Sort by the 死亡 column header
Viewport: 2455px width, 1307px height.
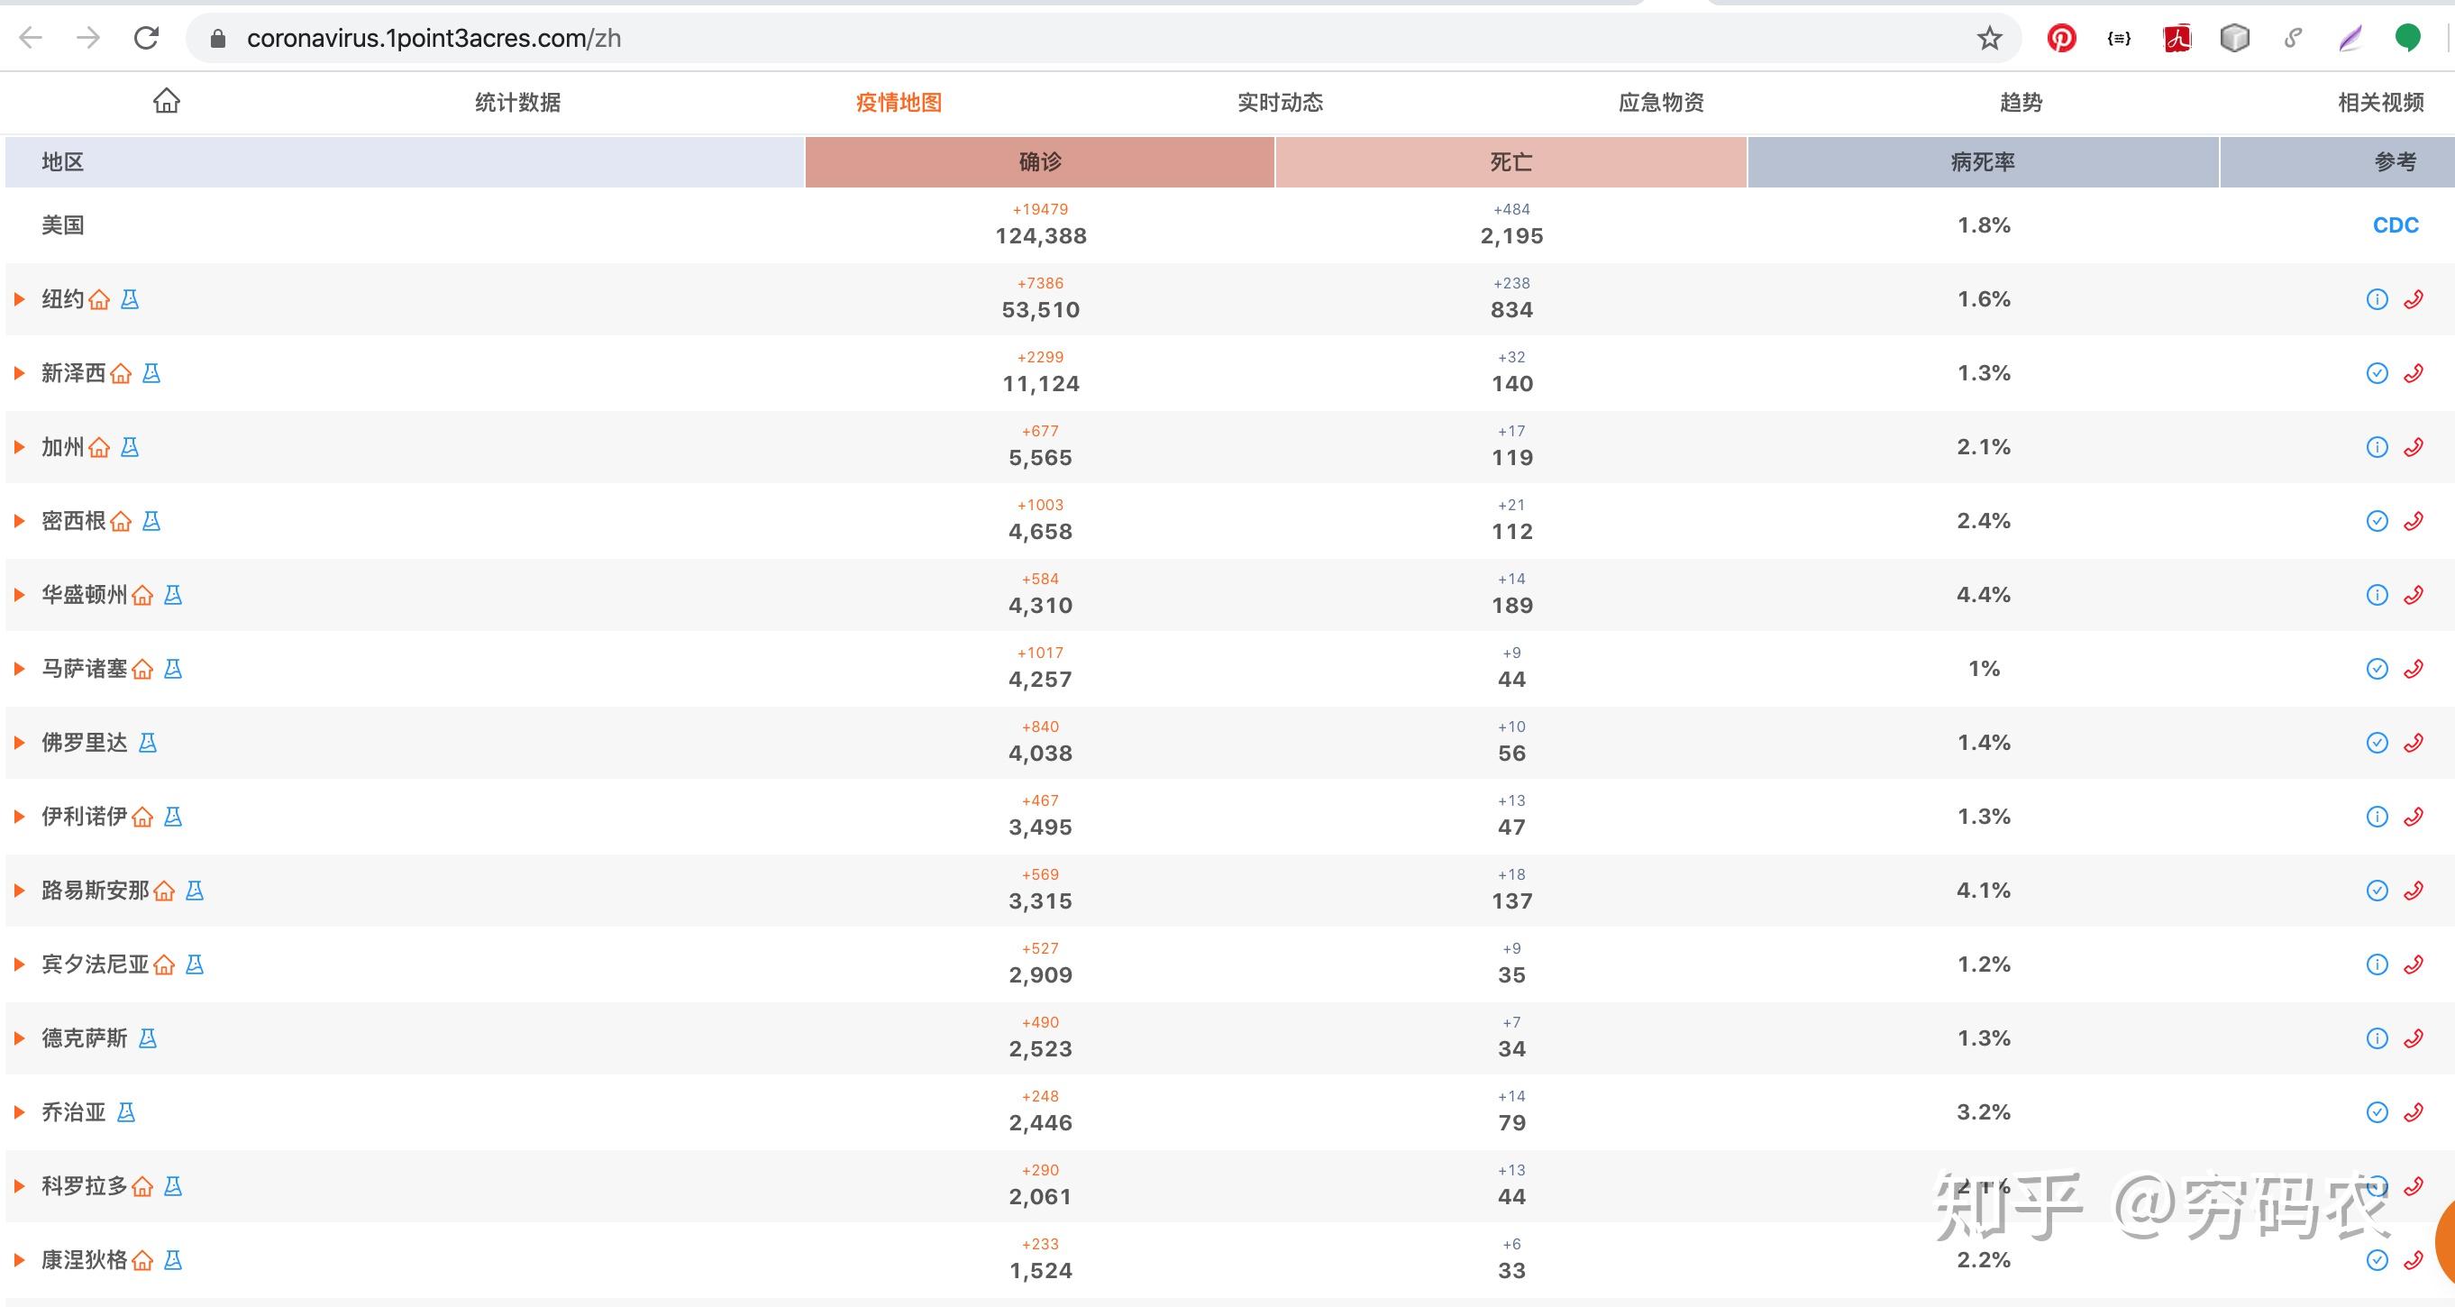1510,162
